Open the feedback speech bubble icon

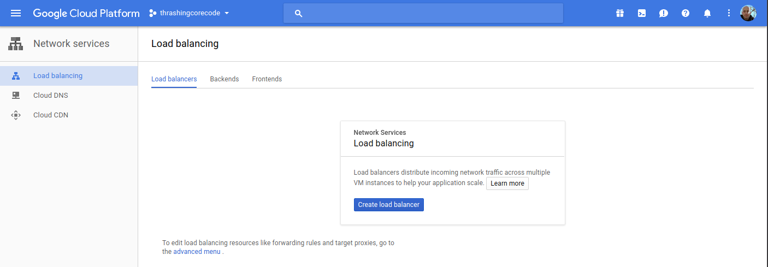click(x=664, y=13)
